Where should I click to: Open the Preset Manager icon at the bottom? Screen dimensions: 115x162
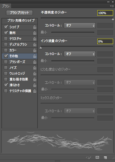(97, 157)
